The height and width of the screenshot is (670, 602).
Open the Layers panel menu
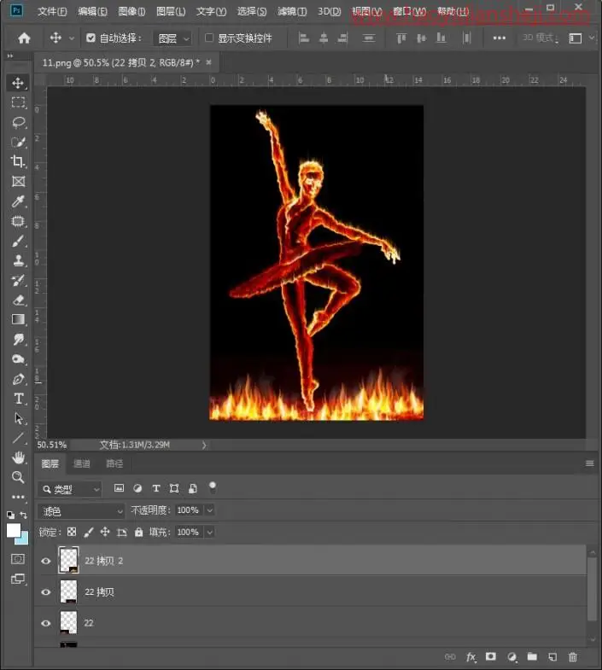pyautogui.click(x=589, y=463)
